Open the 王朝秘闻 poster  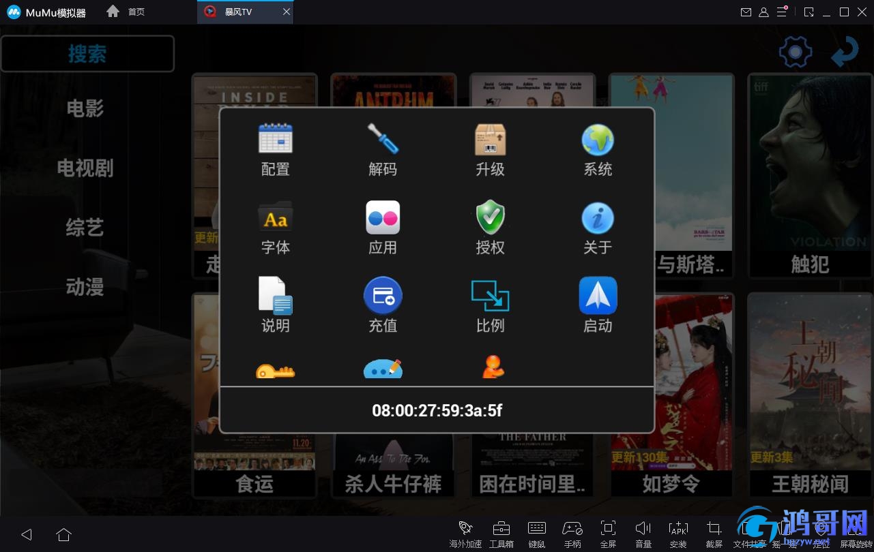(x=810, y=395)
